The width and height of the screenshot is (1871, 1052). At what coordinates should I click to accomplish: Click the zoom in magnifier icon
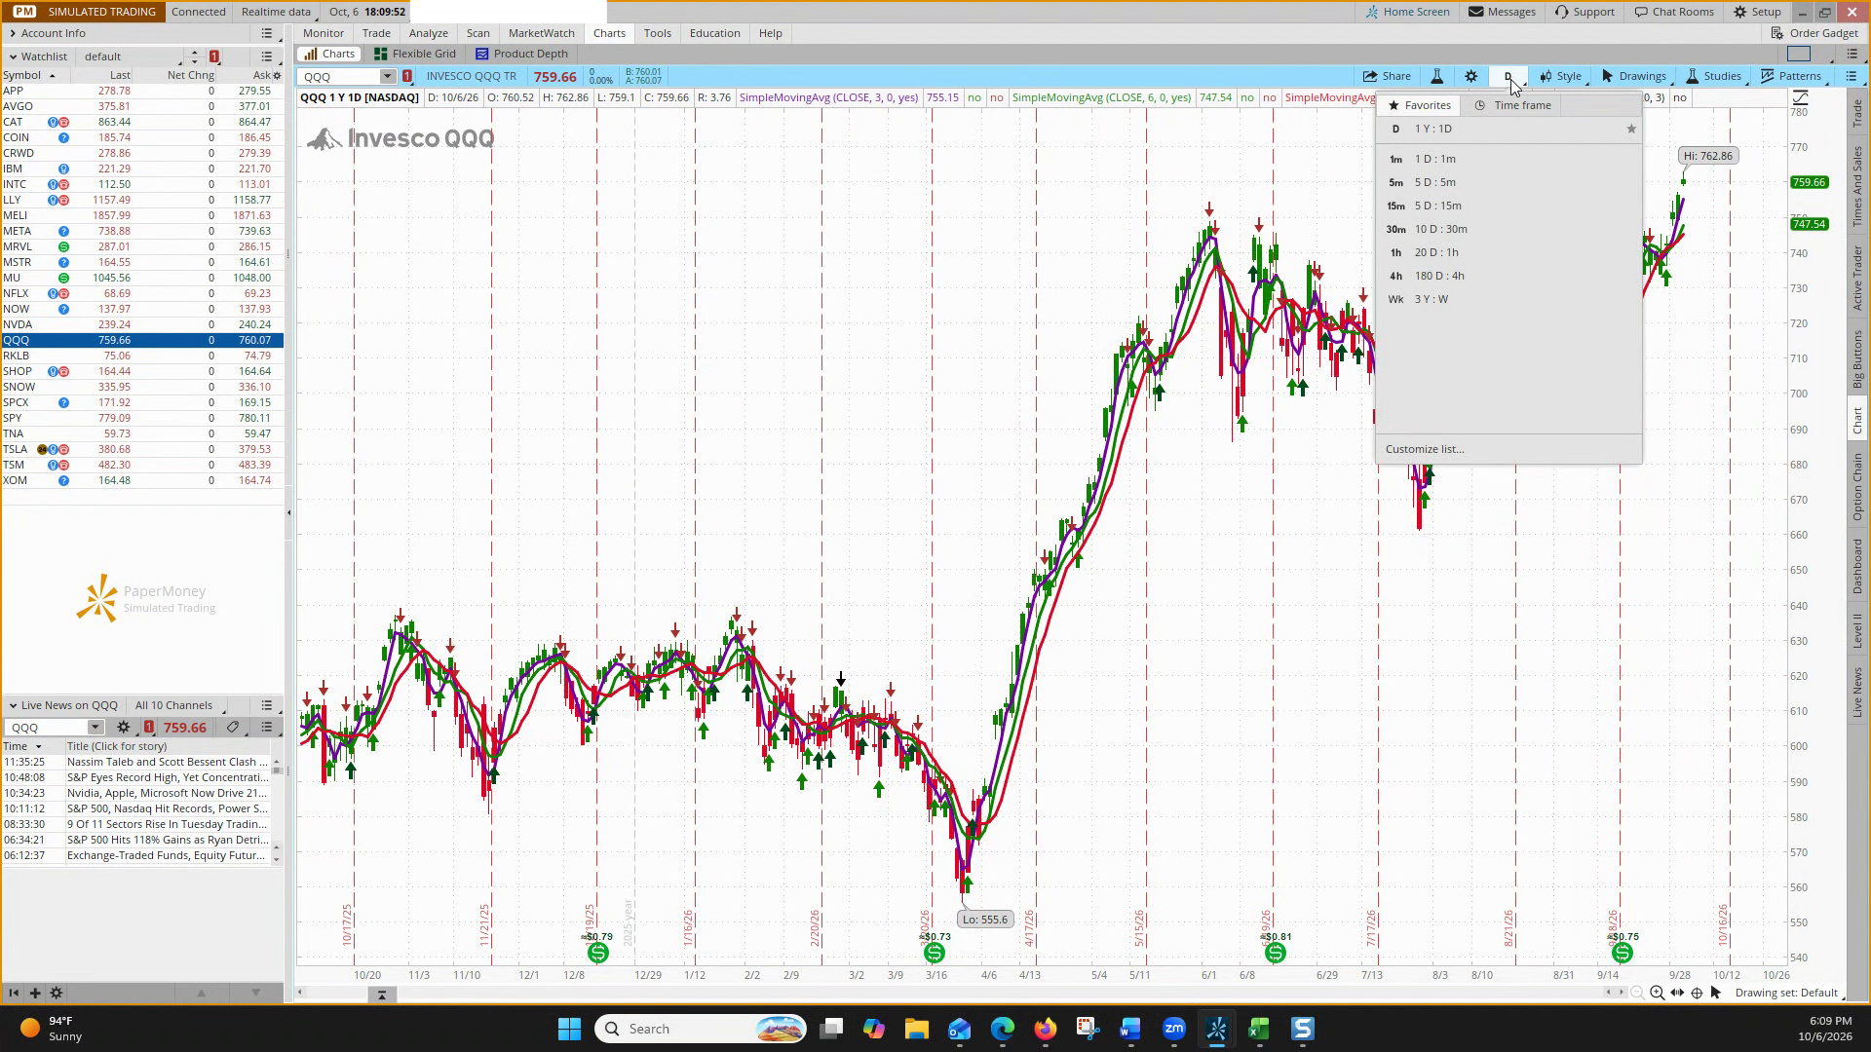[x=1657, y=993]
